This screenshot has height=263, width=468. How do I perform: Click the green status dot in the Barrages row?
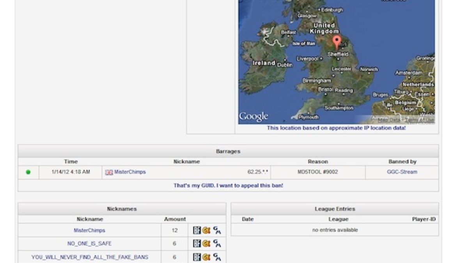[28, 172]
